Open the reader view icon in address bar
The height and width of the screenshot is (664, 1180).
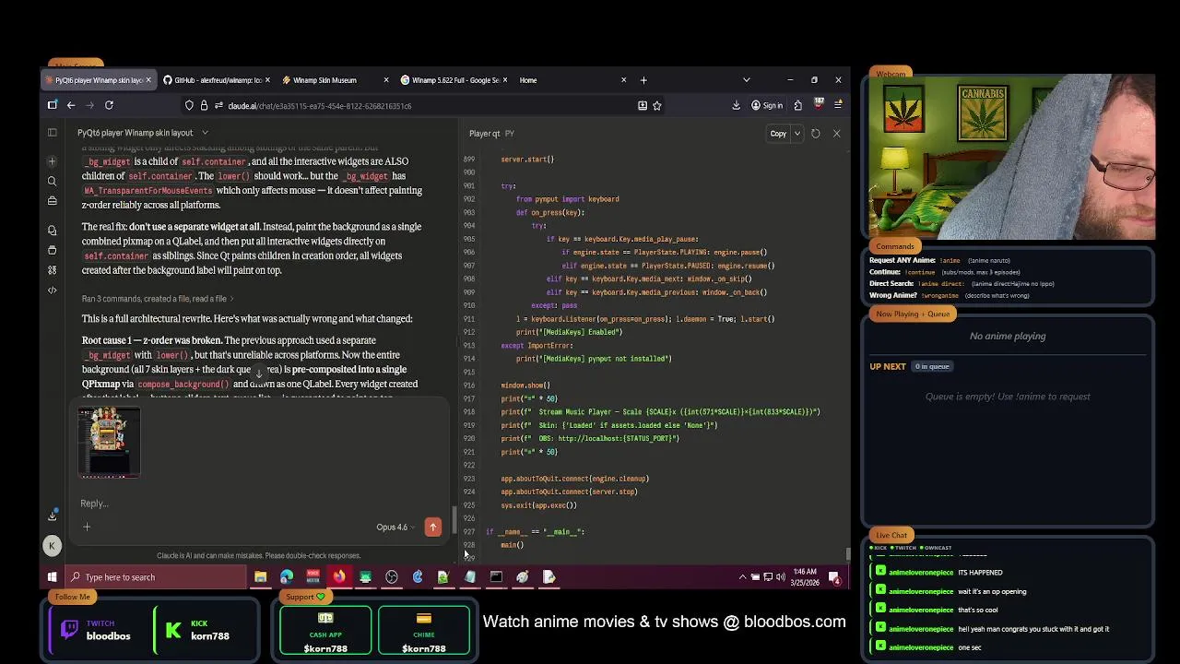(x=643, y=105)
